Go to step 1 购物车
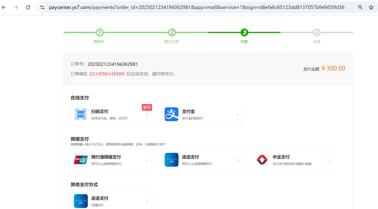The image size is (378, 209). [99, 32]
